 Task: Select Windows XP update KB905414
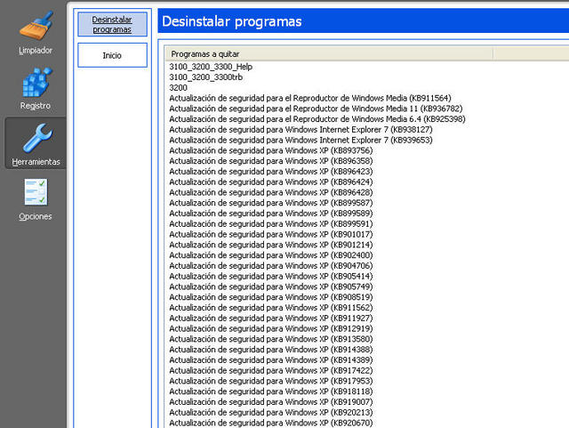coord(271,276)
